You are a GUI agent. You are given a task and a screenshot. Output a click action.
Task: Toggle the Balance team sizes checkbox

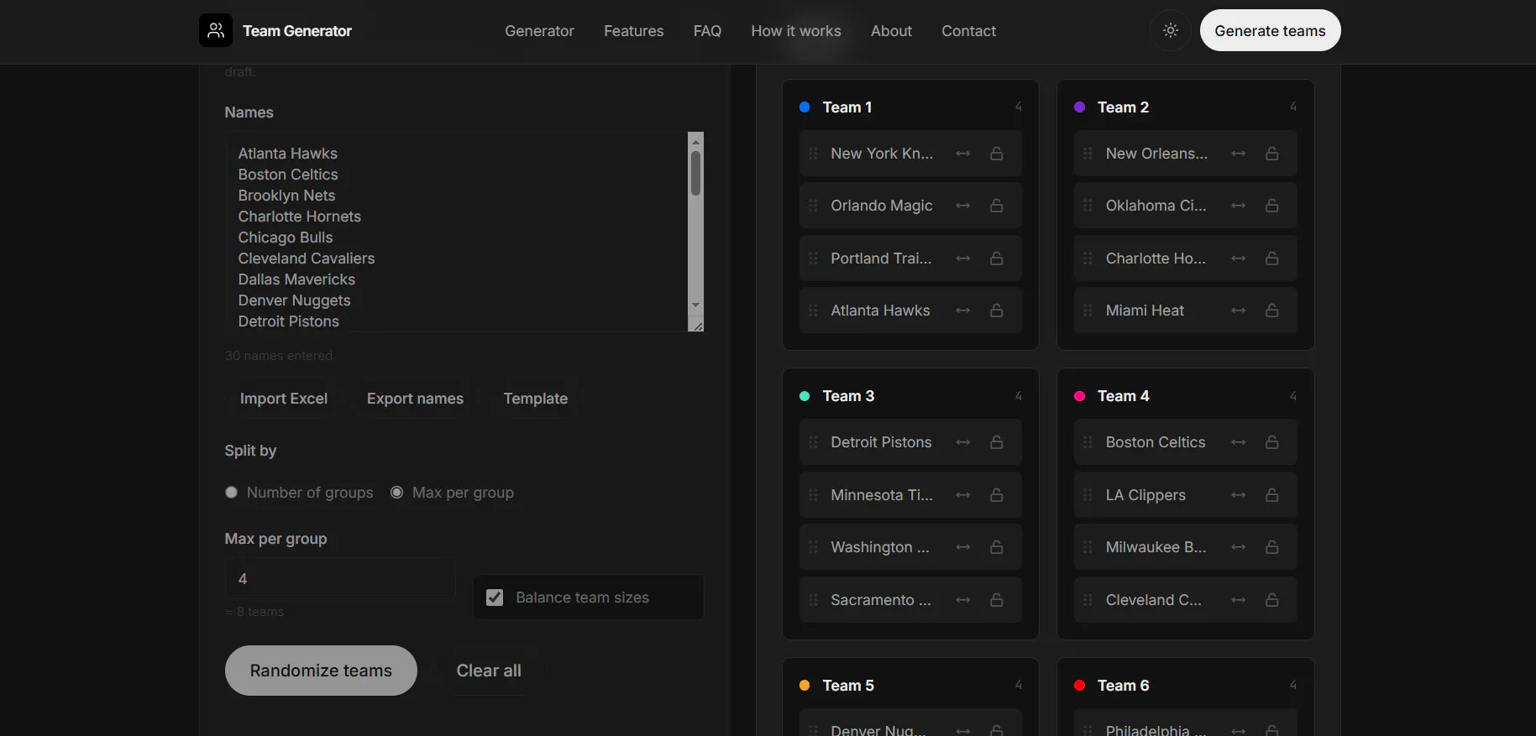495,598
